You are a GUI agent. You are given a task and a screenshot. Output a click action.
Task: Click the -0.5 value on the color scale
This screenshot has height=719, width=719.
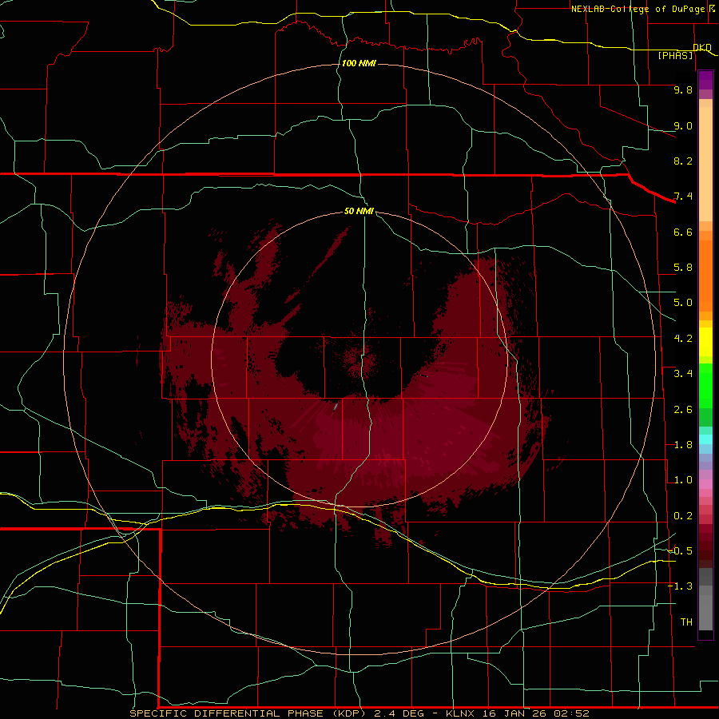pos(680,550)
